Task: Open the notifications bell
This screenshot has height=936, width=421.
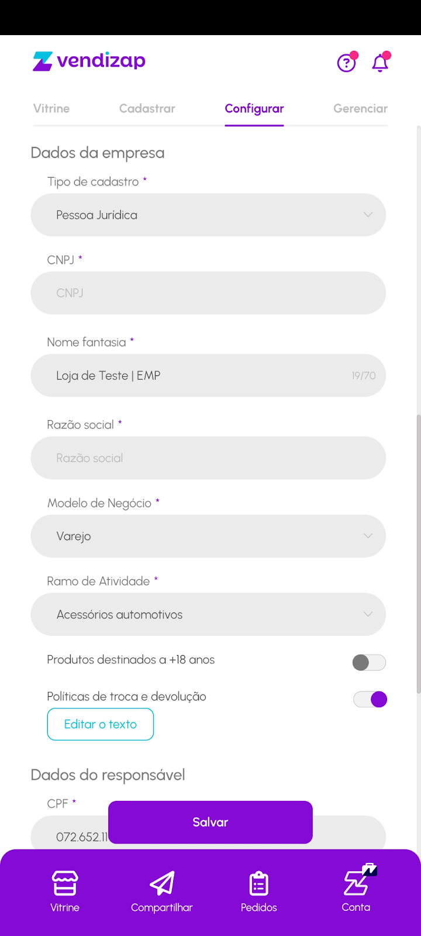Action: tap(380, 62)
